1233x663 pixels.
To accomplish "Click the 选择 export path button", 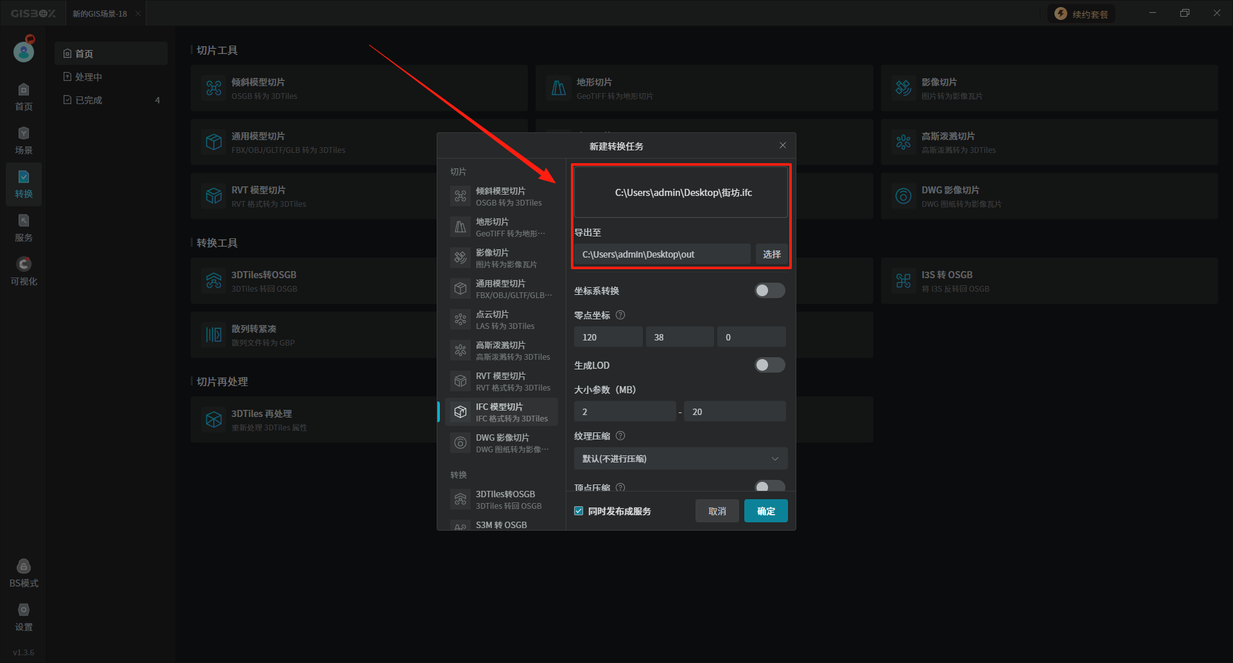I will point(771,254).
